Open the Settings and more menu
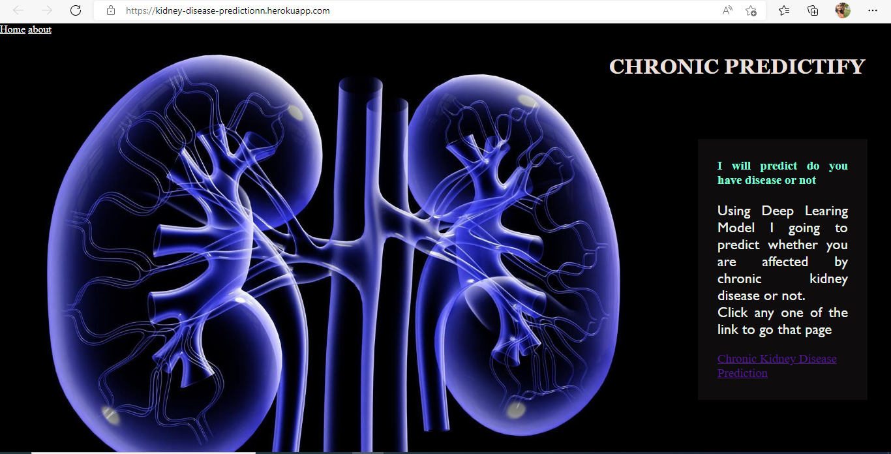Screen dimensions: 891x454 [x=873, y=10]
